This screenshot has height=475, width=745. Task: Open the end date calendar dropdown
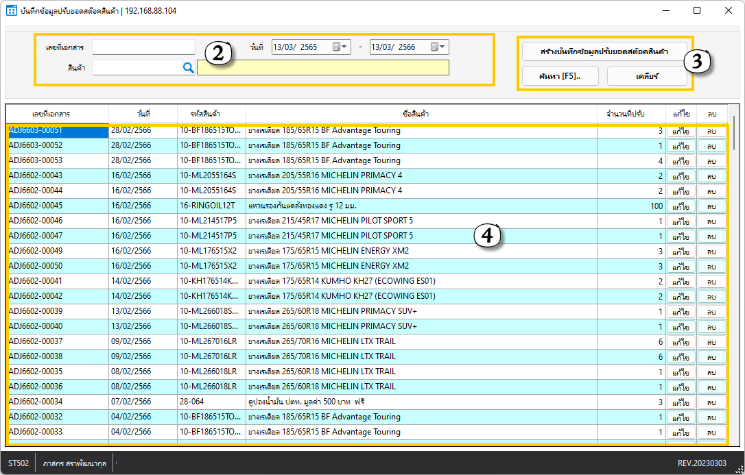tap(438, 47)
